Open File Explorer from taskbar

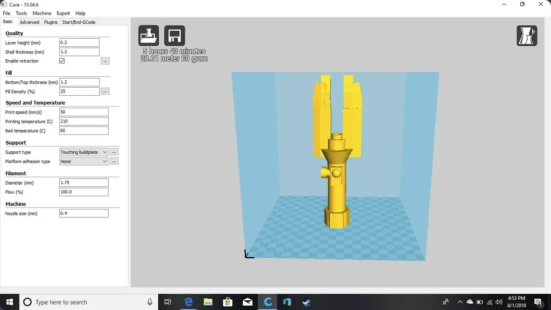point(208,302)
